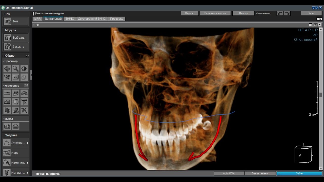Screen dimensions: 324x182
Task: Click the camera screenshot capture icon
Action: tap(7, 126)
